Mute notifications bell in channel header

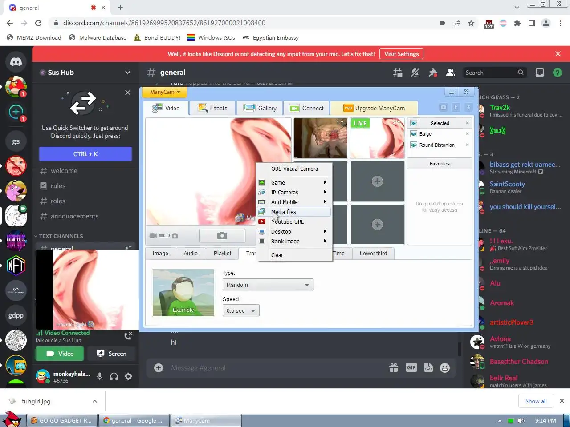coord(415,73)
